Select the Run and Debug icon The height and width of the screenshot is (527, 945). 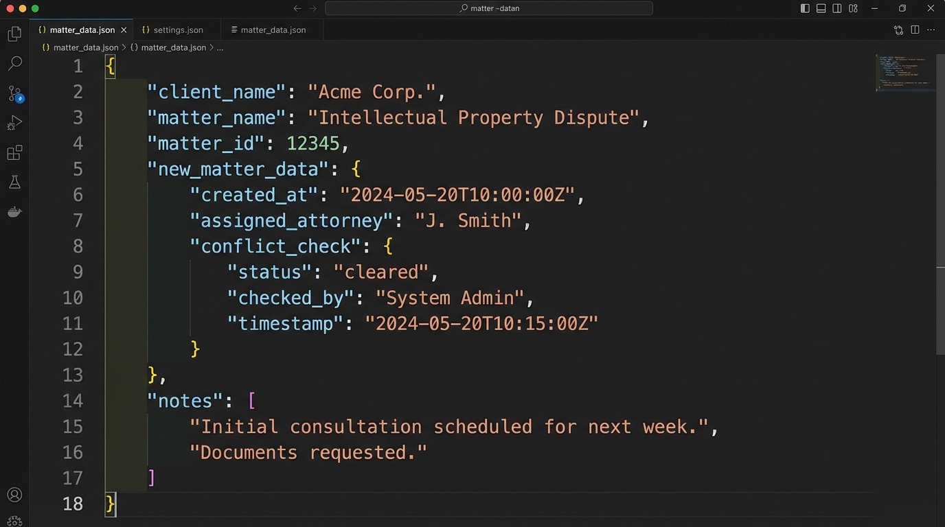click(14, 122)
